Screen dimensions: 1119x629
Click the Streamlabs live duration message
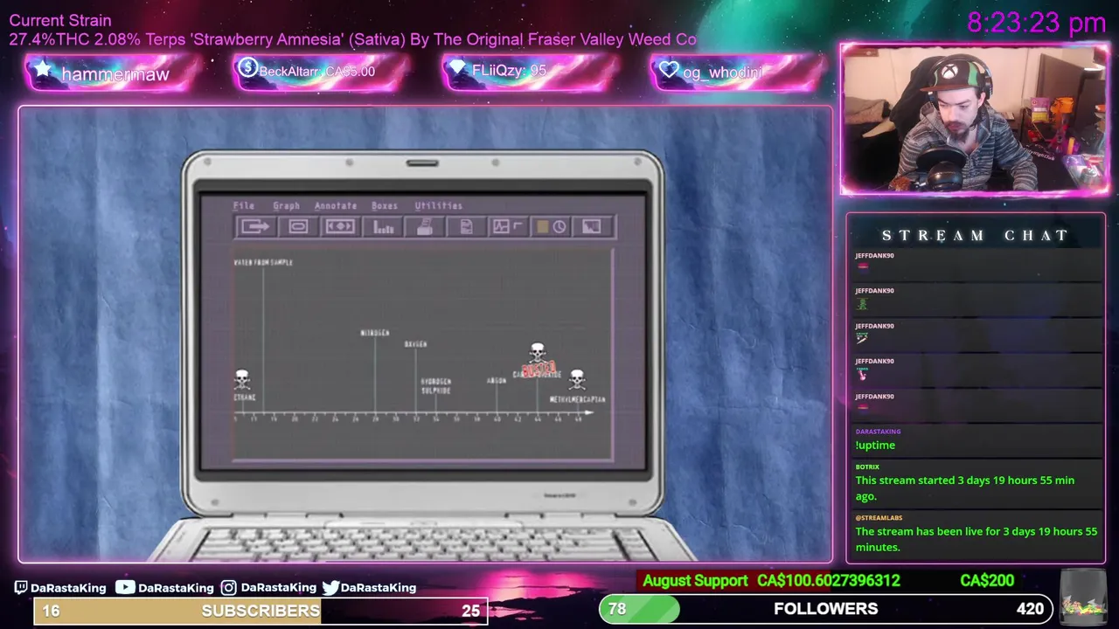click(976, 539)
